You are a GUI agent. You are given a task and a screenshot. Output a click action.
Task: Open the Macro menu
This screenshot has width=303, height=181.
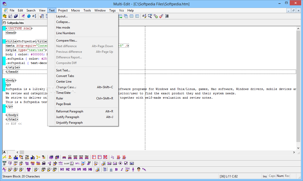(75, 10)
